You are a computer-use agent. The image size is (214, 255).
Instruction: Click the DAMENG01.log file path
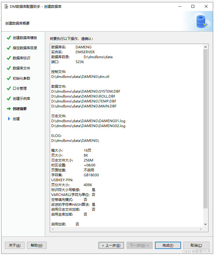[88, 121]
